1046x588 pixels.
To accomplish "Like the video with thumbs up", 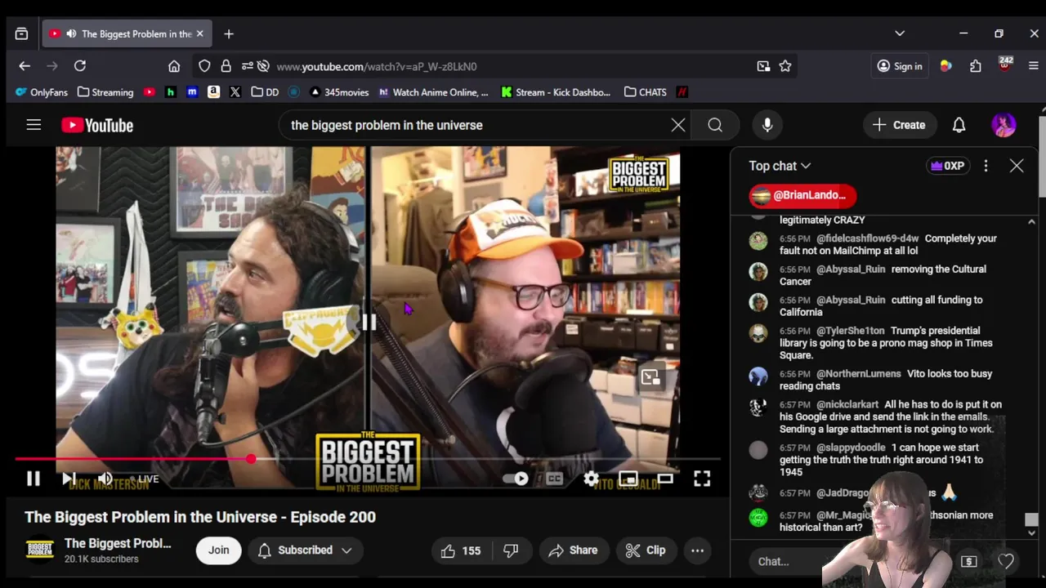I will coord(461,550).
